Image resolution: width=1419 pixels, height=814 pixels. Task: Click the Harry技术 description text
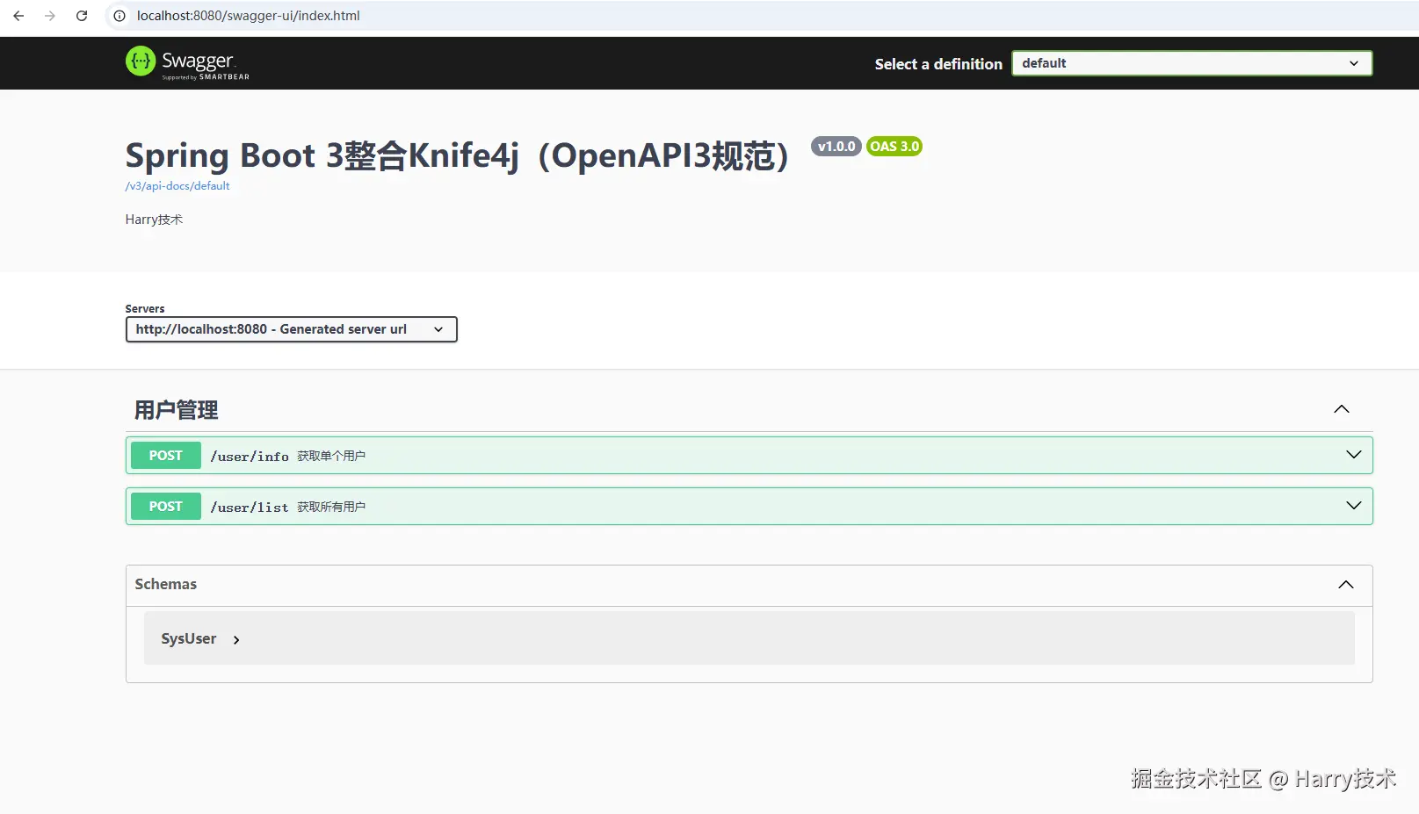(x=154, y=220)
